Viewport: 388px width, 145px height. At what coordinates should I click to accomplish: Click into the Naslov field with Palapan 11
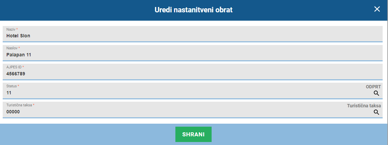[x=192, y=53]
